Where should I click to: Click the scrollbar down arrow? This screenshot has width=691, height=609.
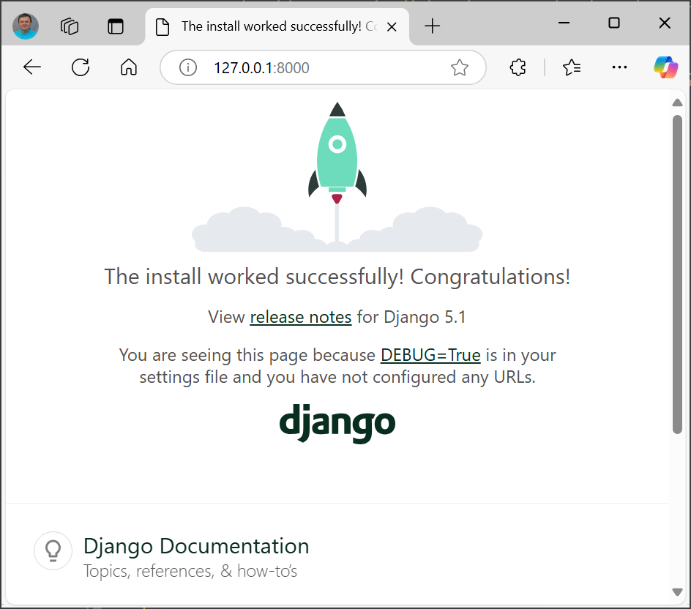677,591
